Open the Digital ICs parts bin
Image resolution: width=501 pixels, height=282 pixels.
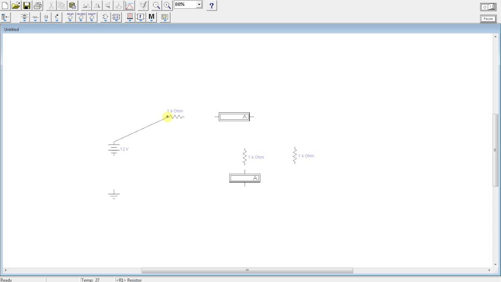point(92,17)
